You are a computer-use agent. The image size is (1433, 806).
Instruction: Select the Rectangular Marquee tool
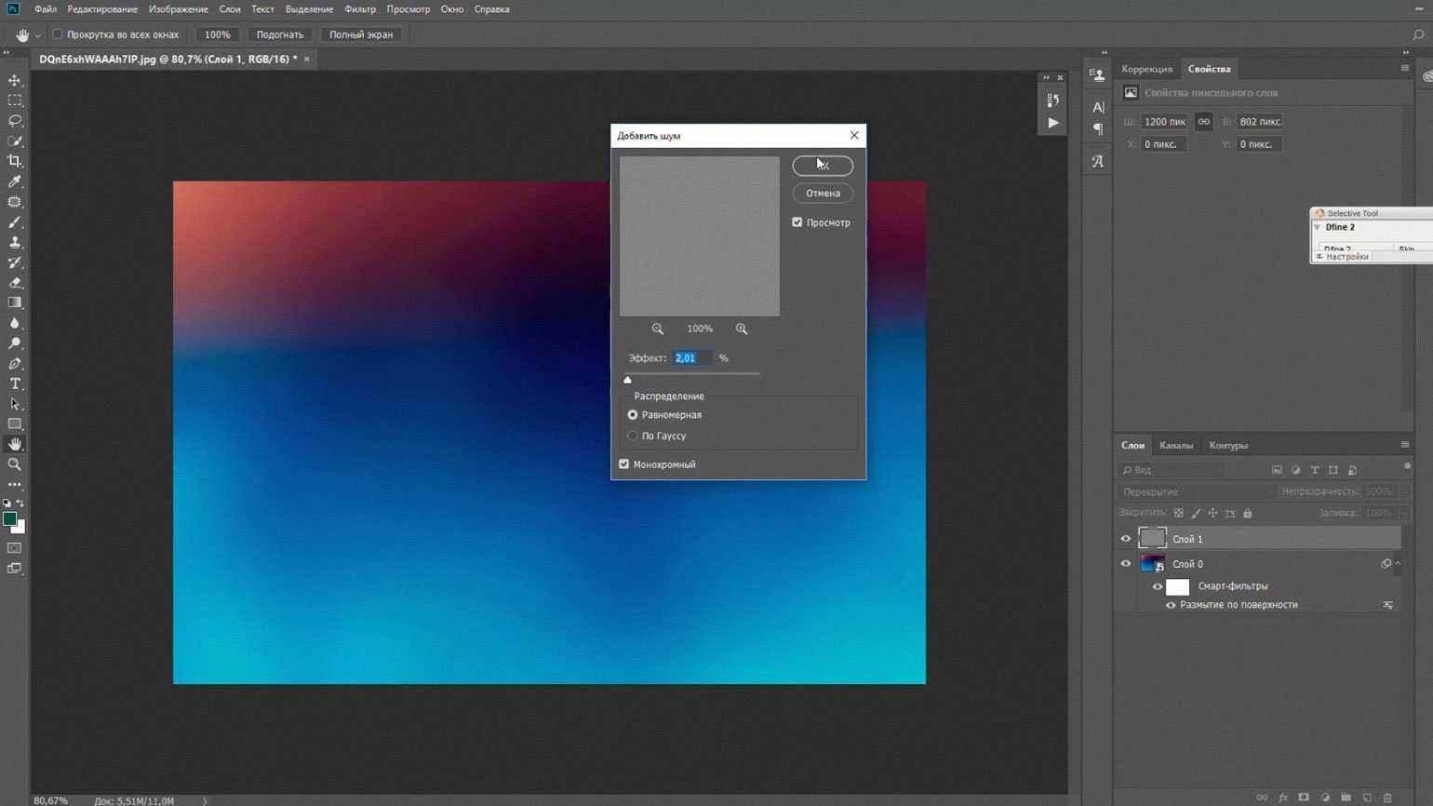15,101
